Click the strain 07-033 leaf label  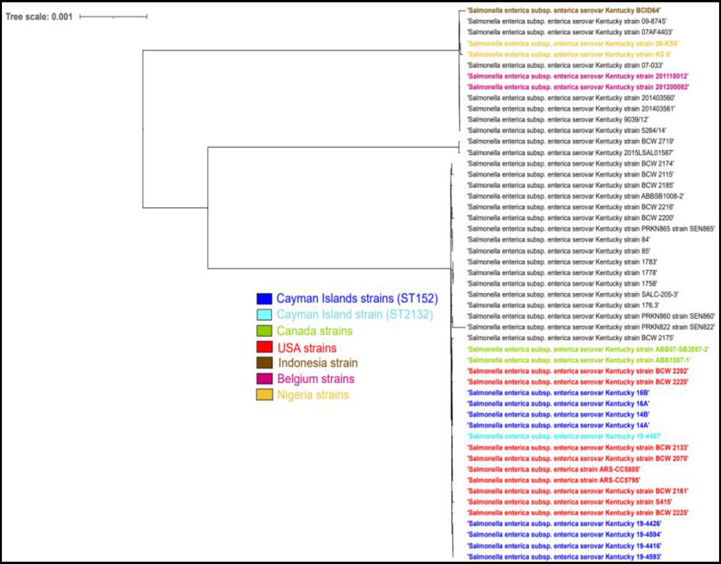[565, 65]
